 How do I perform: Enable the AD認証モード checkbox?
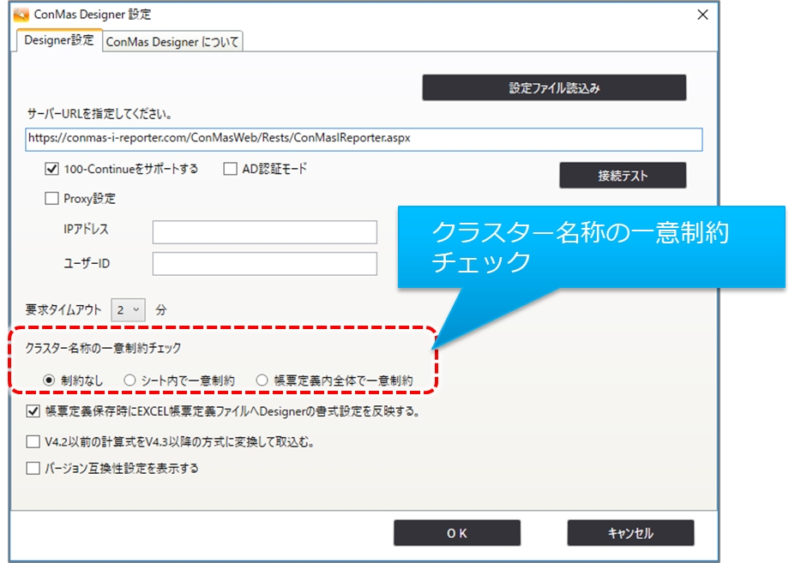click(x=230, y=169)
